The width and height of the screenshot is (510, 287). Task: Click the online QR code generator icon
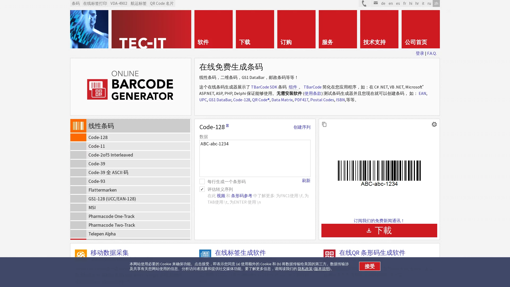[x=329, y=254]
